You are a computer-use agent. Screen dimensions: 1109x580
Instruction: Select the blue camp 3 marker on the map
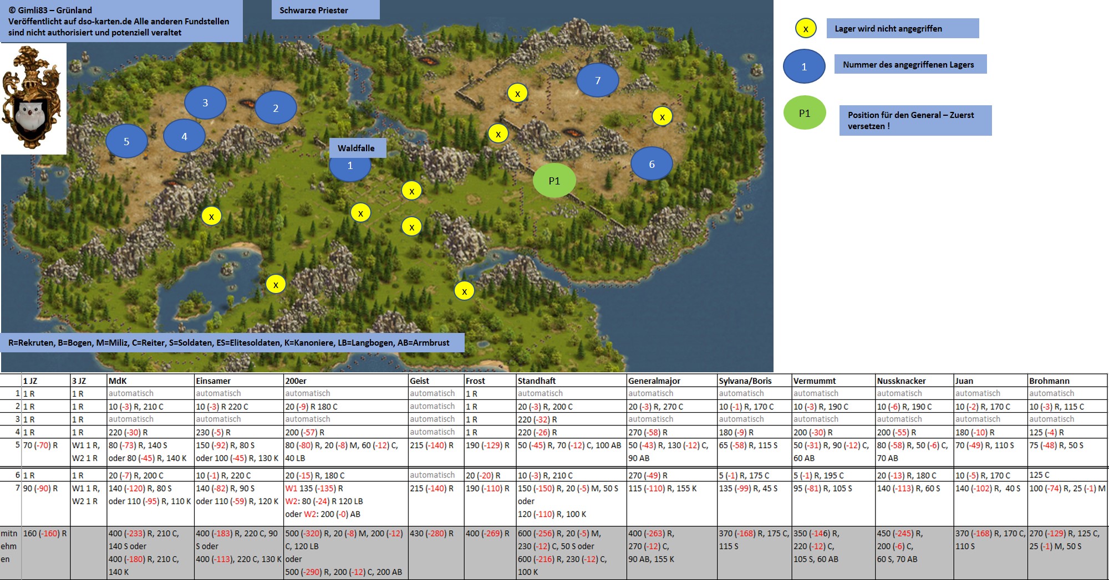pyautogui.click(x=205, y=102)
